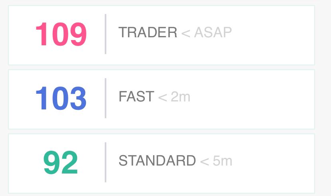Click the pink 109 gas price
Viewport: 331px width, 196px height.
pos(61,34)
